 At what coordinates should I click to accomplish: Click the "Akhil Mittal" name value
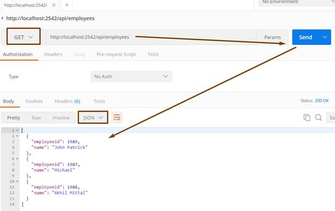tap(70, 193)
